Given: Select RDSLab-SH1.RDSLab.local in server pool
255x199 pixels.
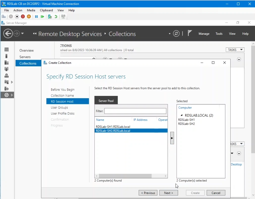Looking at the screenshot, I should (131, 127).
